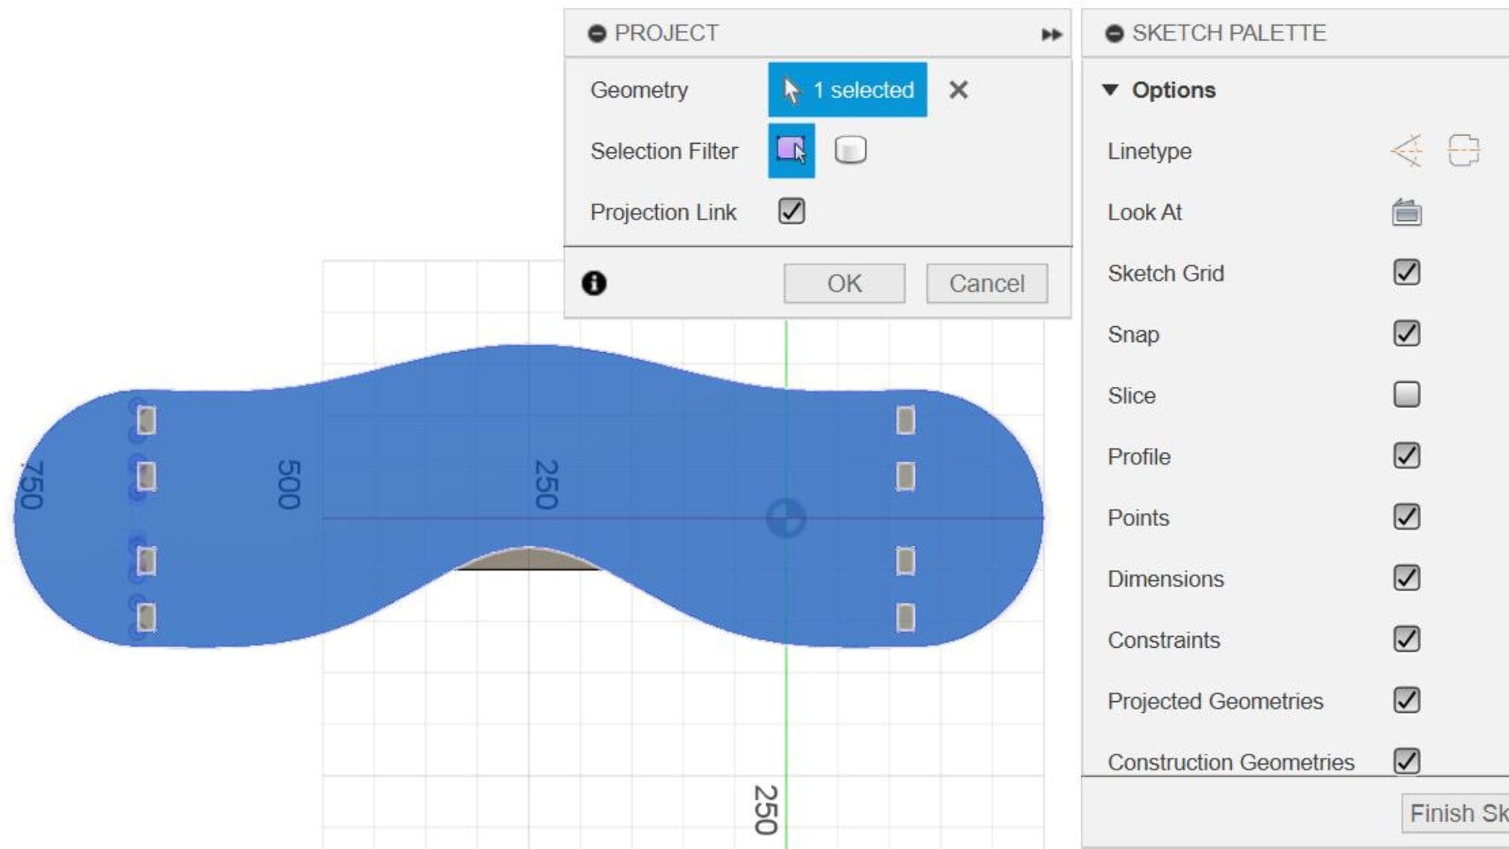Expand the Project dialog double-arrow
Viewport: 1509px width, 849px height.
[1052, 34]
